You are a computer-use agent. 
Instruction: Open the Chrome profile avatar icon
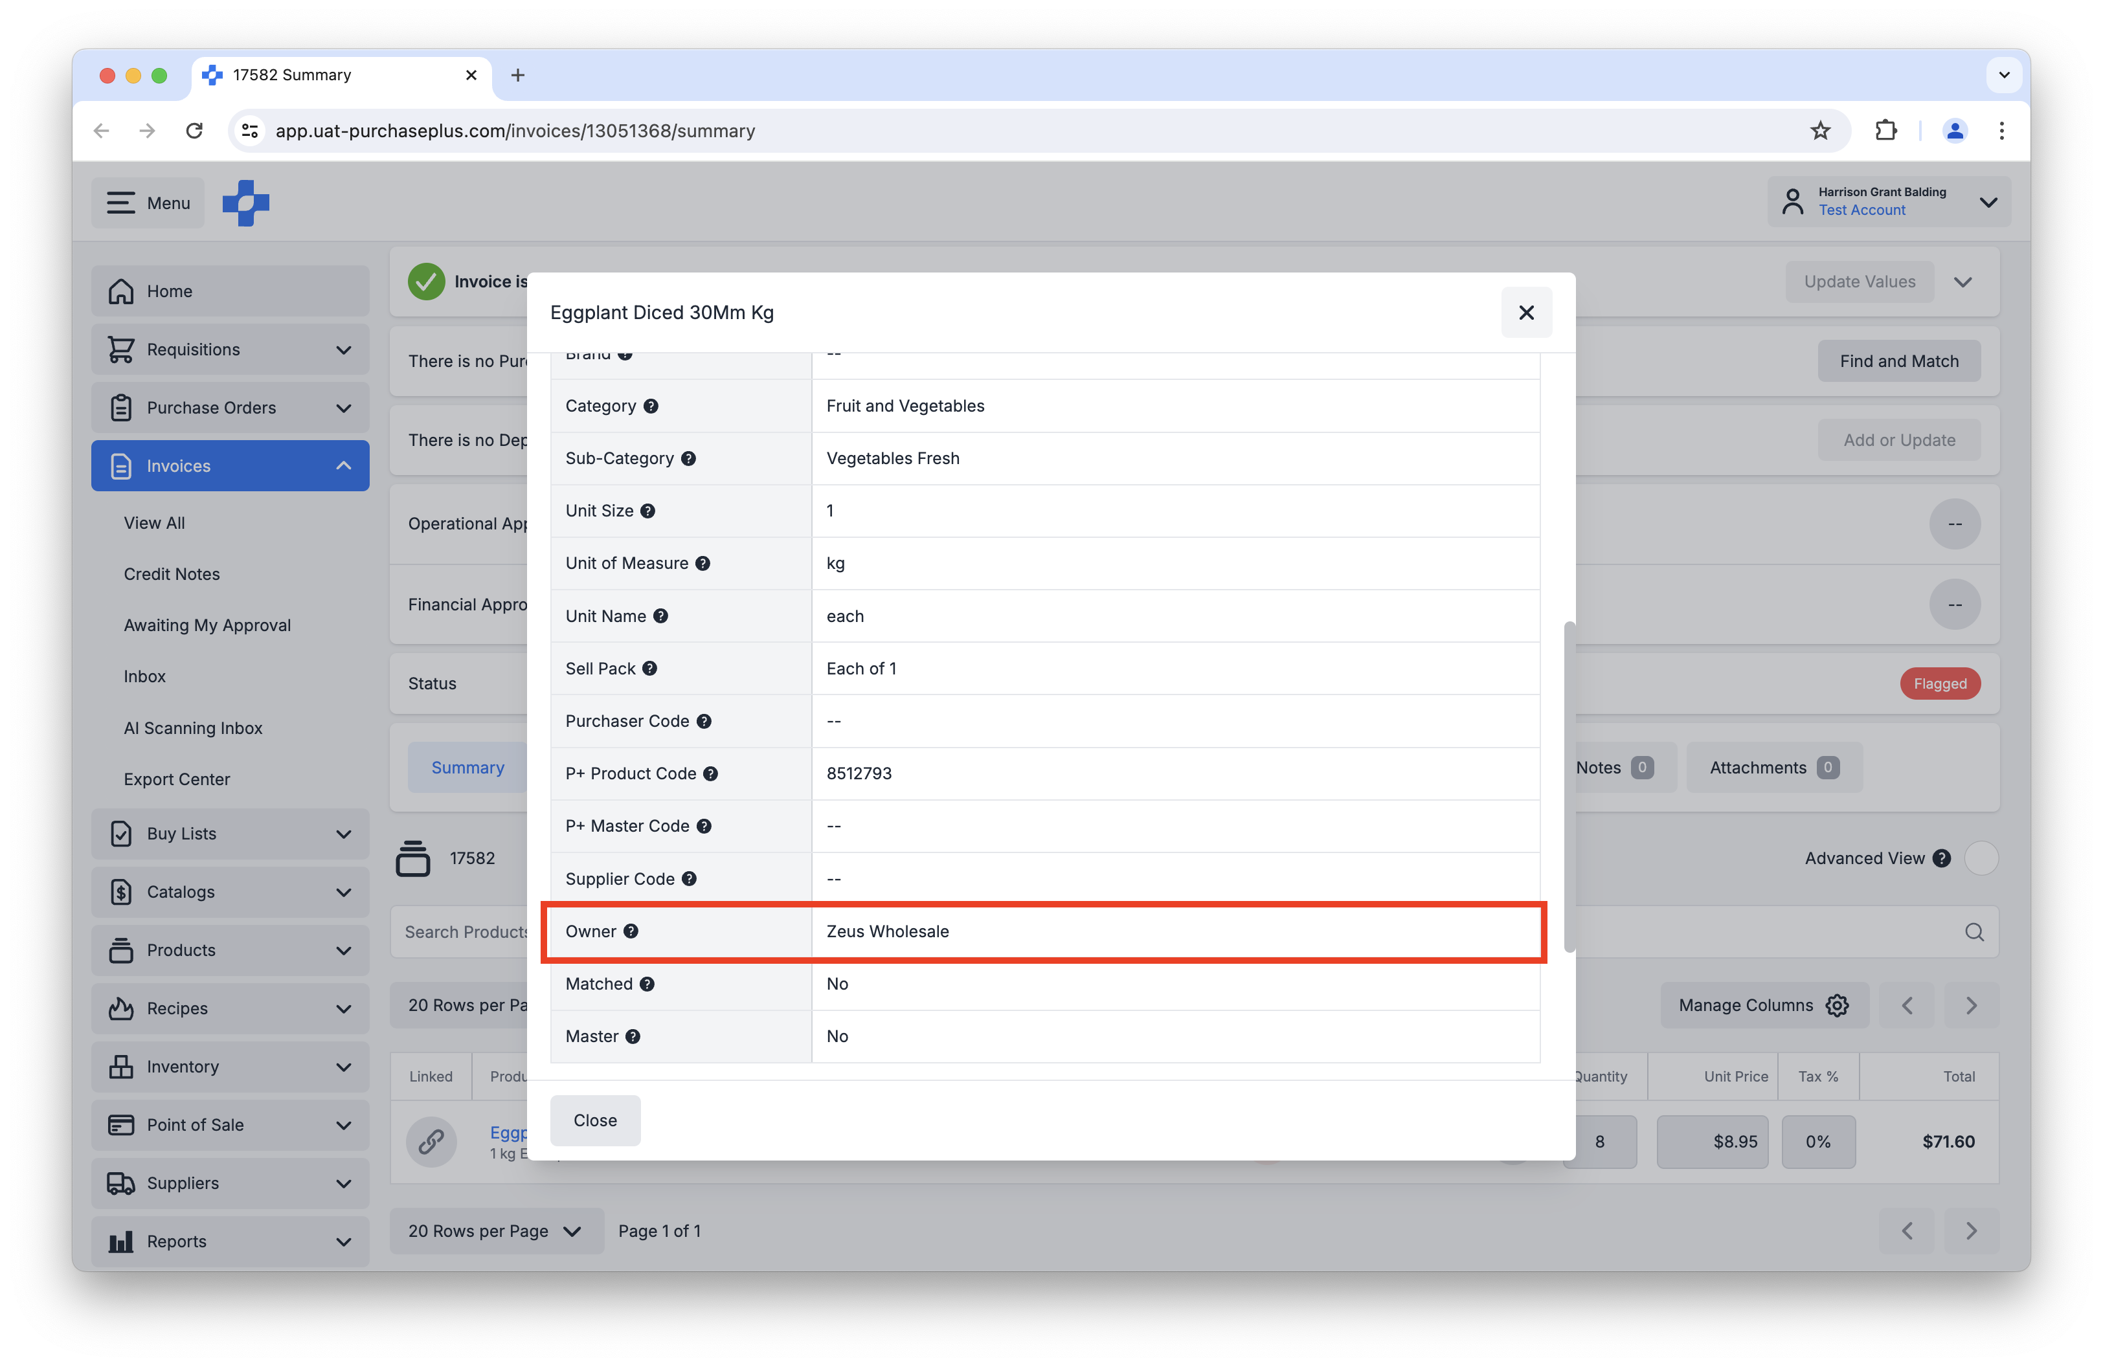(1955, 131)
